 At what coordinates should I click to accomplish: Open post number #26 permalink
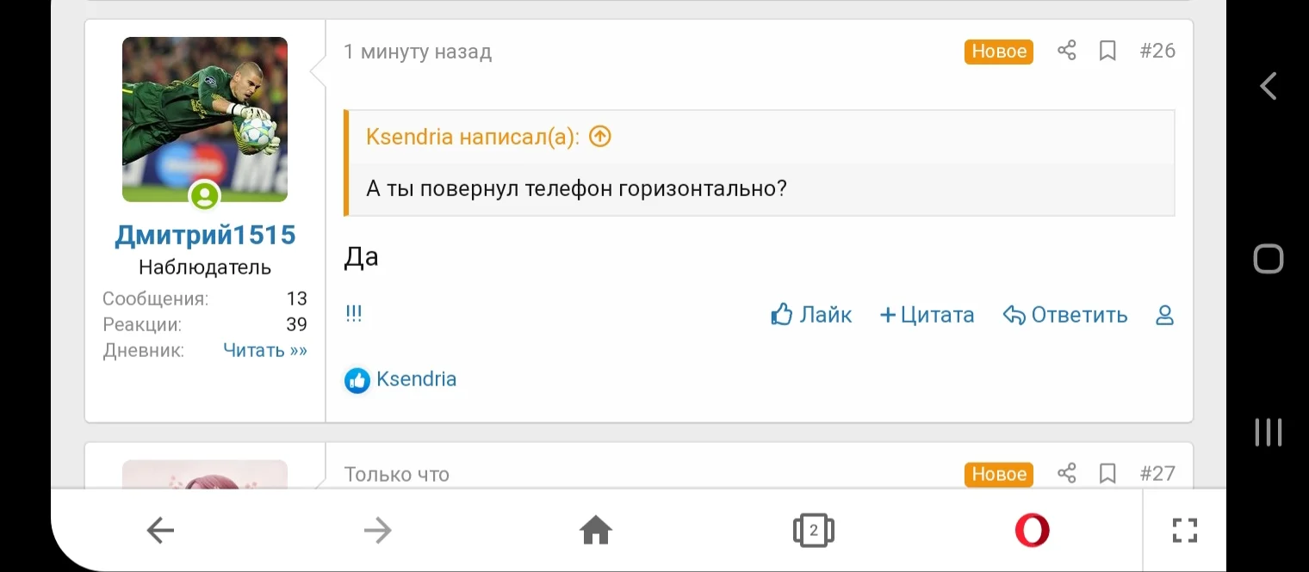coord(1157,51)
